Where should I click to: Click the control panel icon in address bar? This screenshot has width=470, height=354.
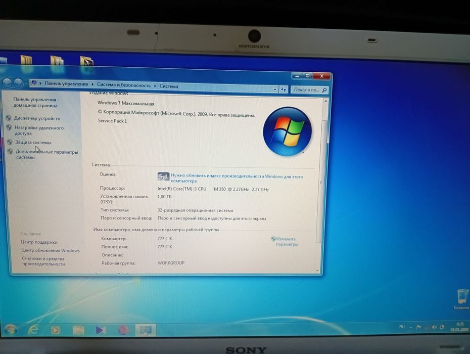(34, 83)
